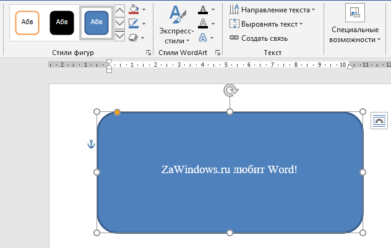The image size is (391, 248).
Task: Click the Shape Fill paint bucket icon
Action: pos(134,9)
